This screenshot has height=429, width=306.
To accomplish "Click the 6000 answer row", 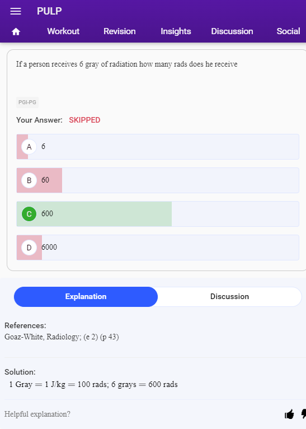I will click(x=158, y=248).
